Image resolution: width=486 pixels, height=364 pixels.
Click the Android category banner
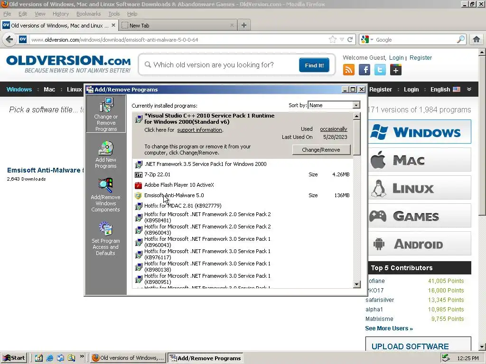point(420,244)
